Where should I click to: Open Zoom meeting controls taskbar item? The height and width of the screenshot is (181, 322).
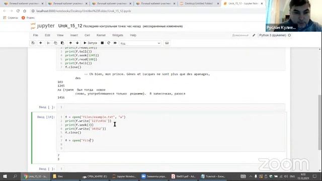153,176
